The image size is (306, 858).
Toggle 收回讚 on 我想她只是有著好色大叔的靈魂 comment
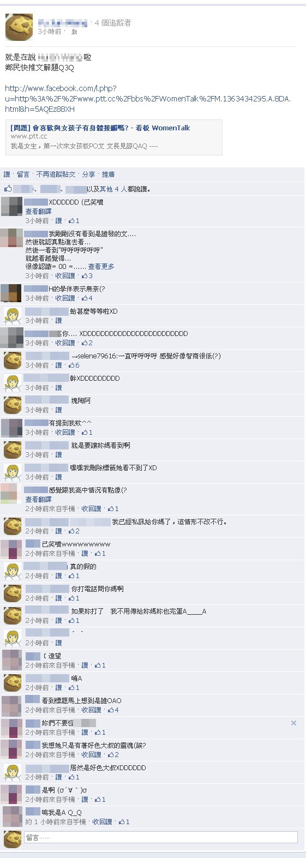tap(91, 755)
